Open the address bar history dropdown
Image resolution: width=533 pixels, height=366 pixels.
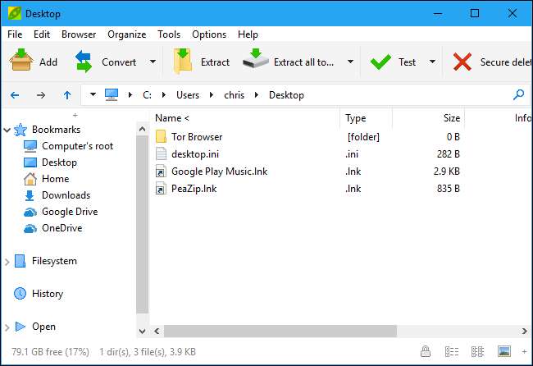click(x=93, y=94)
